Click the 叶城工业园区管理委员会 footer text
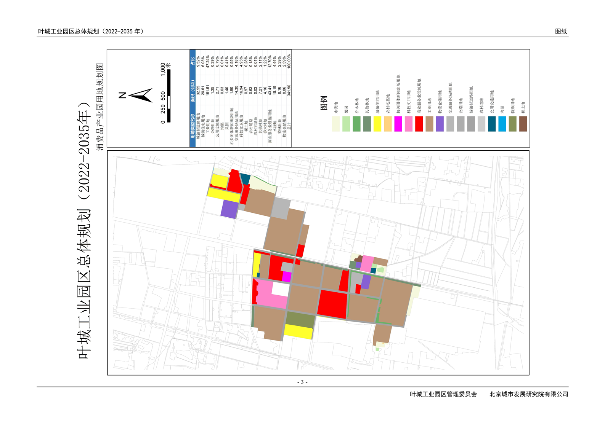 pyautogui.click(x=443, y=394)
